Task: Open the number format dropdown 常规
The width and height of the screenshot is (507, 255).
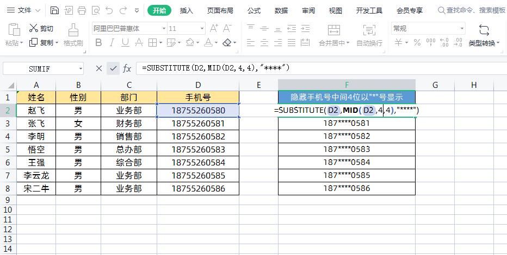Action: (462, 29)
